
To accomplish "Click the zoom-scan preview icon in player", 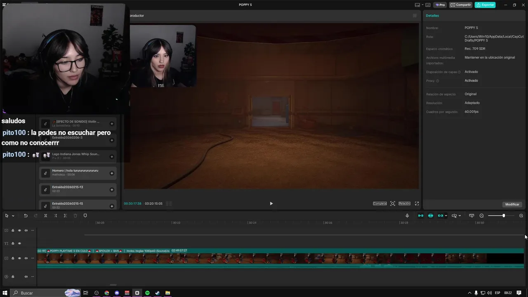I will [393, 203].
